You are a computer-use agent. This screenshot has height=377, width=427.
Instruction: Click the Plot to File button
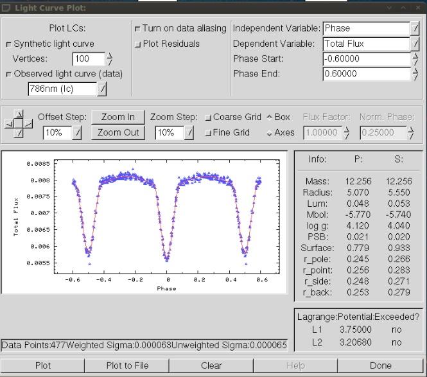[x=127, y=365]
